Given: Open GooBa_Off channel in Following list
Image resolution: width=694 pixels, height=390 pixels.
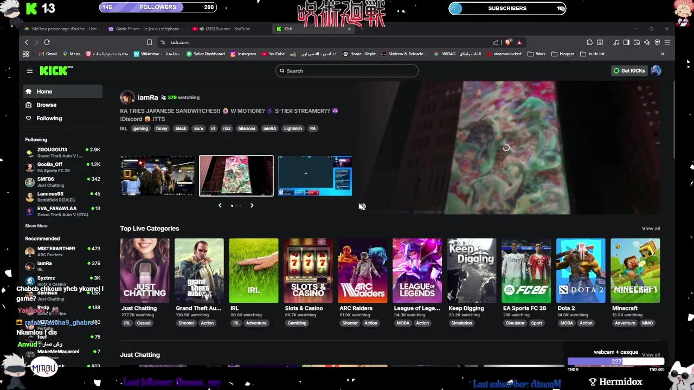Looking at the screenshot, I should pos(63,167).
